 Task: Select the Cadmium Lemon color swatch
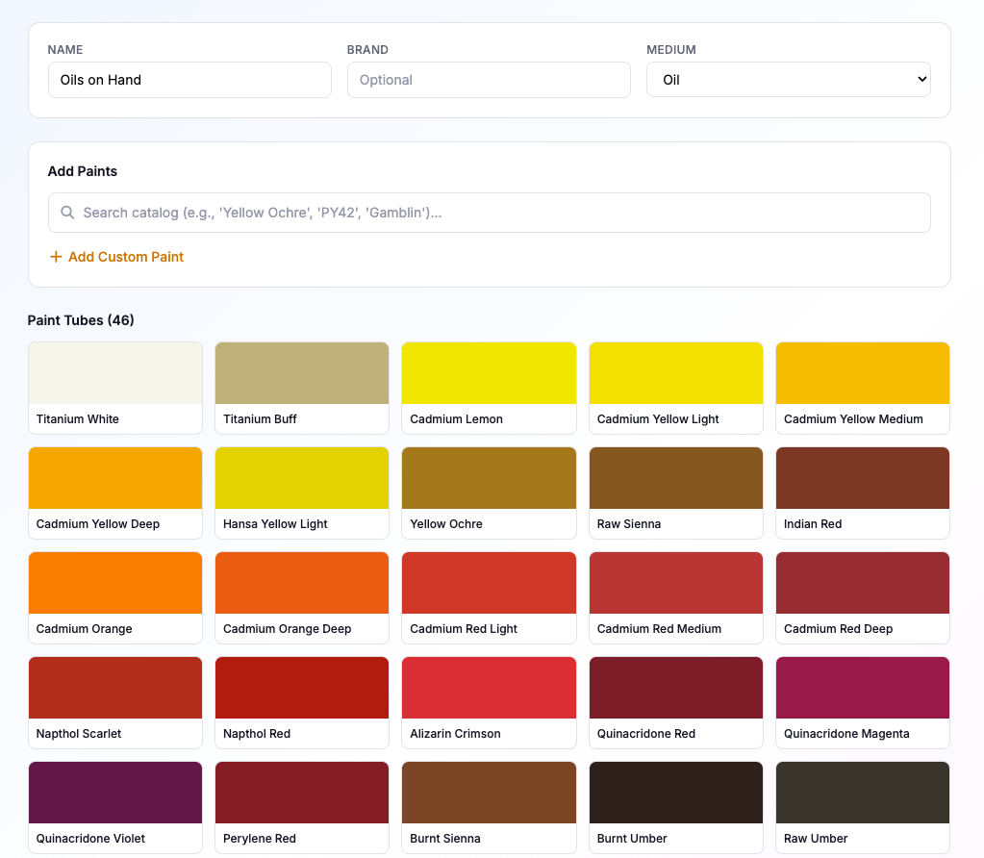pos(489,373)
